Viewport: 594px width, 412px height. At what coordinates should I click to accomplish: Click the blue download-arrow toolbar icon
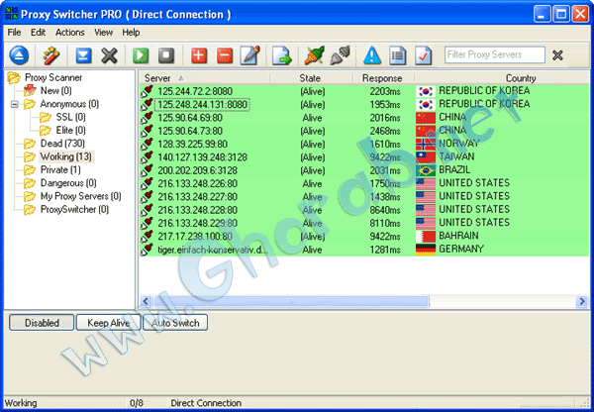click(x=83, y=55)
